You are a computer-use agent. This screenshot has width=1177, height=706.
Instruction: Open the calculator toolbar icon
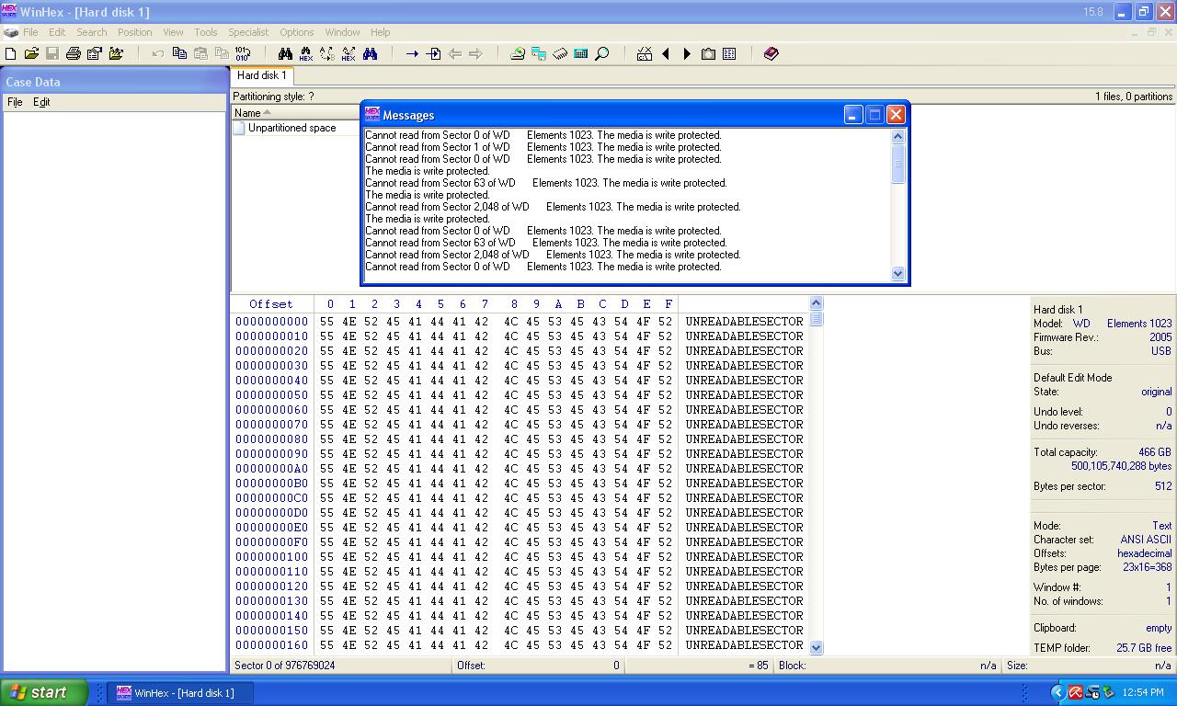click(581, 54)
